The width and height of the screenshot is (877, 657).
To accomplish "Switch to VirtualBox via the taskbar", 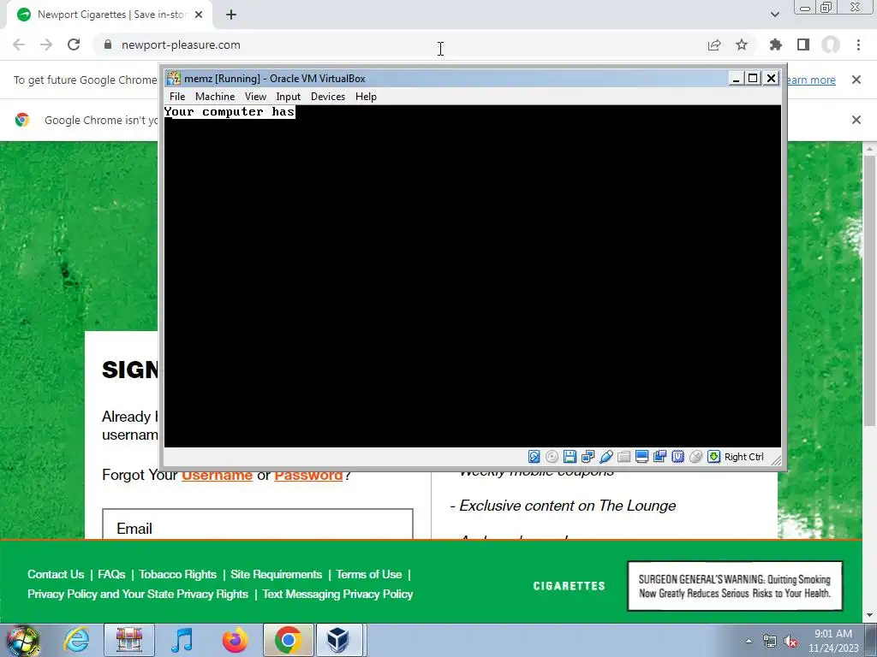I will click(339, 640).
